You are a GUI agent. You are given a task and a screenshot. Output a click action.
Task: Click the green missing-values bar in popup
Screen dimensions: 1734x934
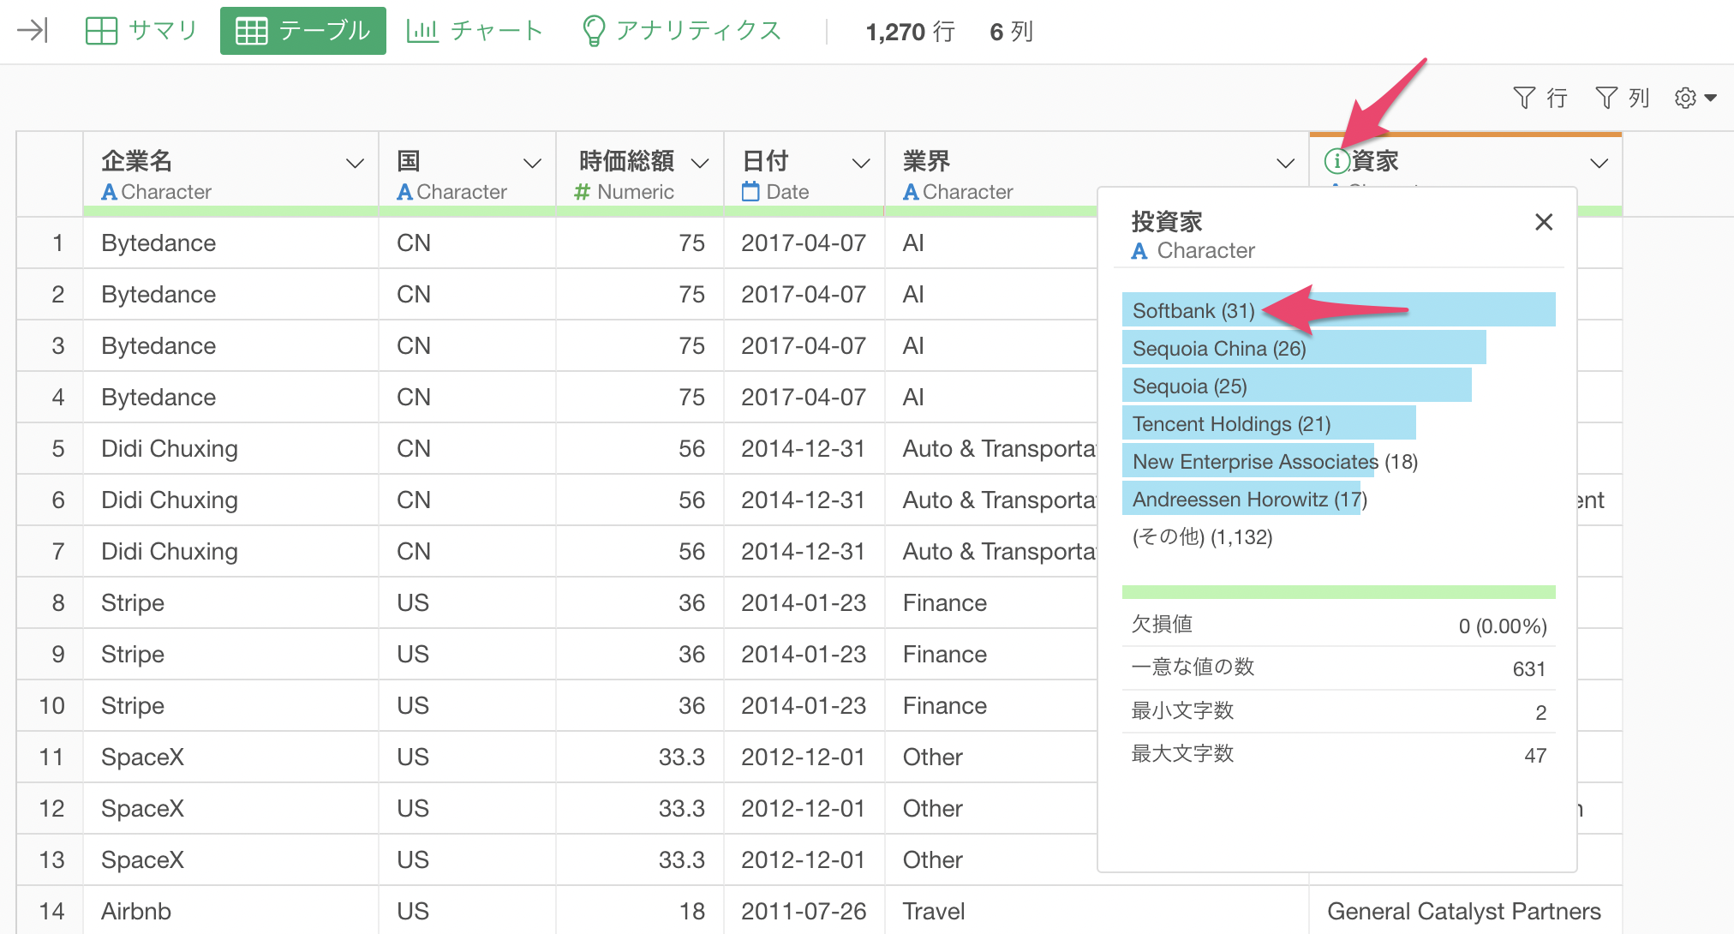tap(1338, 592)
